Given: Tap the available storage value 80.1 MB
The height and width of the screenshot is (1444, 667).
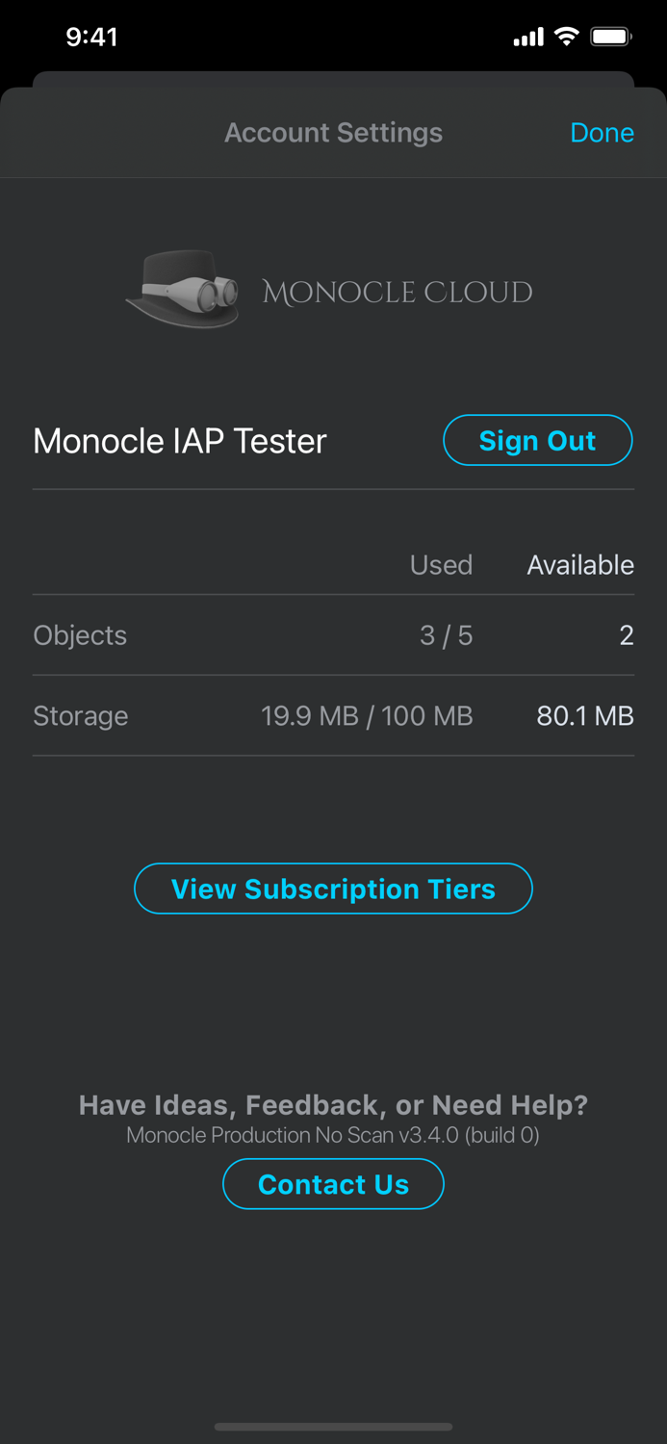Looking at the screenshot, I should pyautogui.click(x=584, y=716).
